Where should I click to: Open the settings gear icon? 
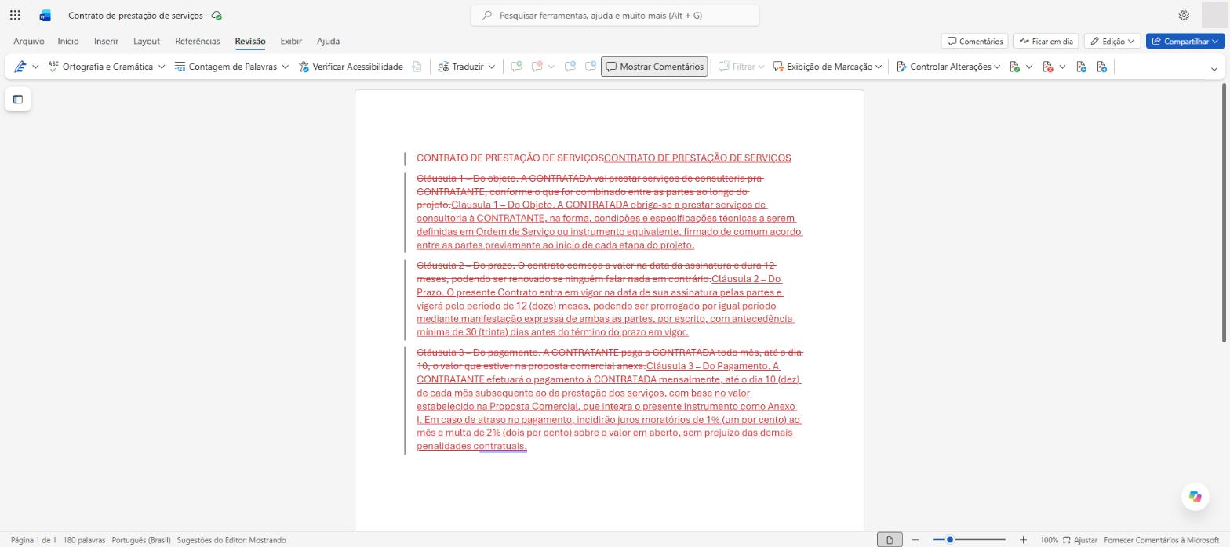click(1184, 15)
